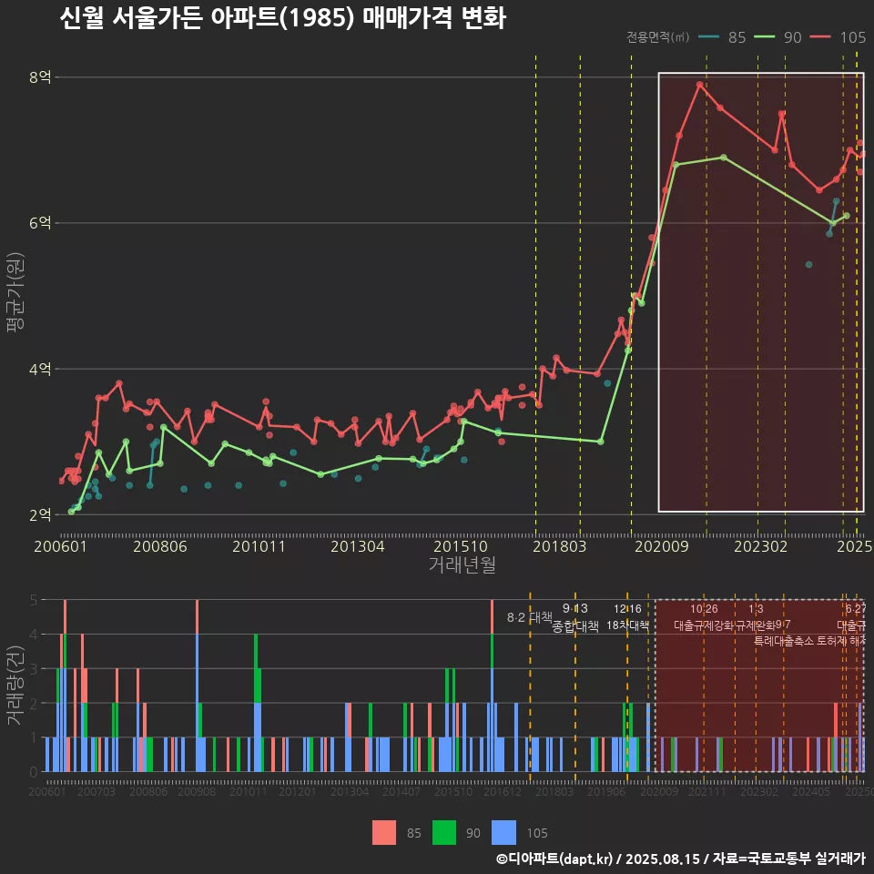Click '201612' on the volume chart x-axis

(503, 791)
